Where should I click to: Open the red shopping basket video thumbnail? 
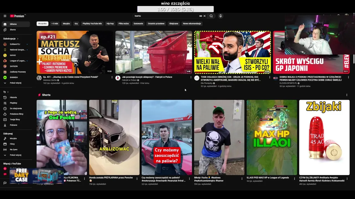point(154,52)
